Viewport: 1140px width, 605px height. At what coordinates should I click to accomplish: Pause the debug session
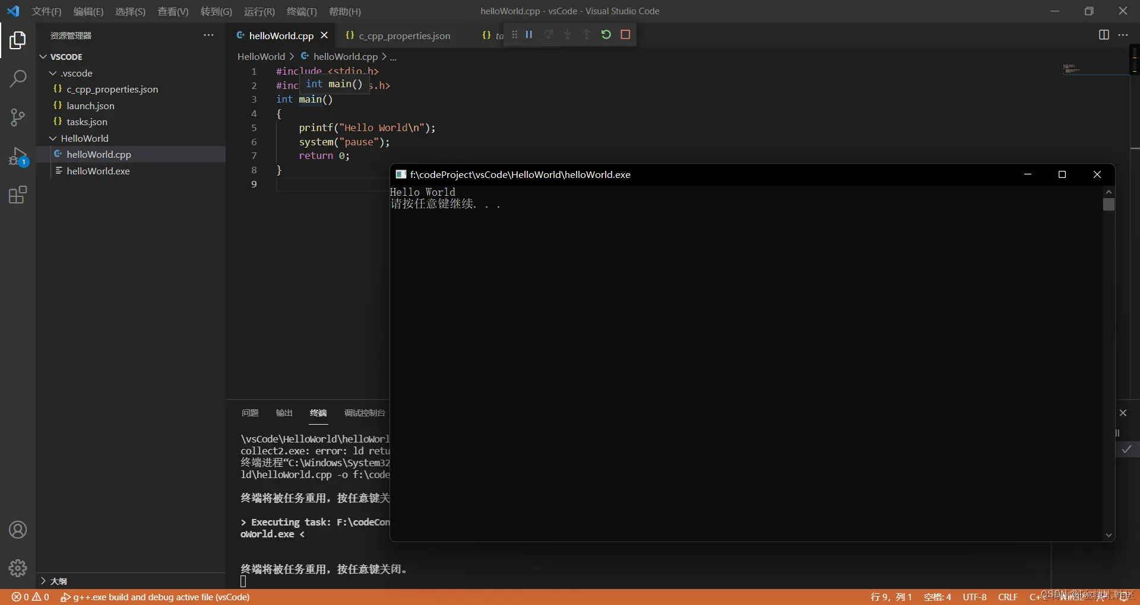pos(529,34)
